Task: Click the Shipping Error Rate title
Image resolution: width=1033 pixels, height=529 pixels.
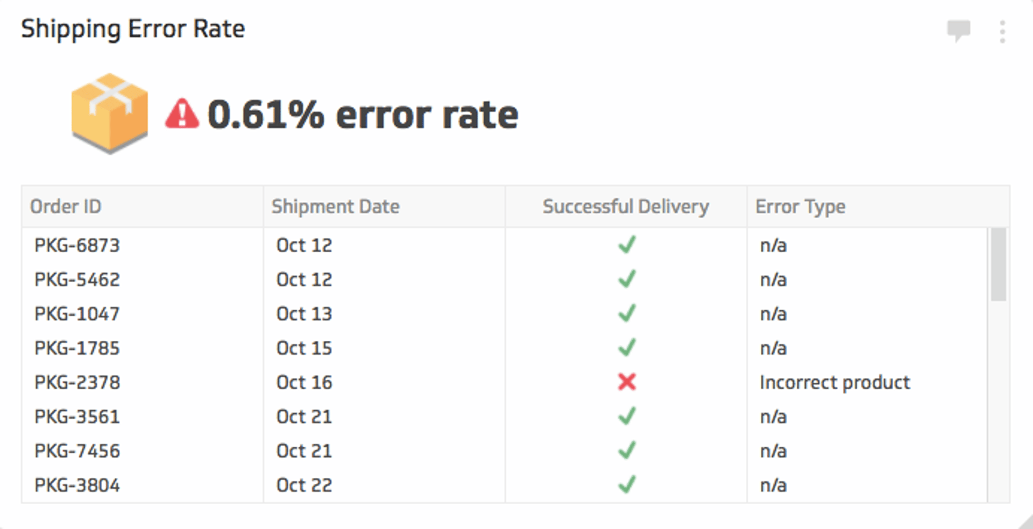Action: point(133,28)
